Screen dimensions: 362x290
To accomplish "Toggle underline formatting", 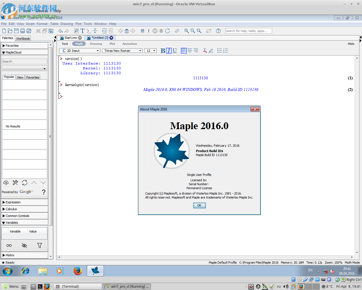I will pyautogui.click(x=175, y=51).
